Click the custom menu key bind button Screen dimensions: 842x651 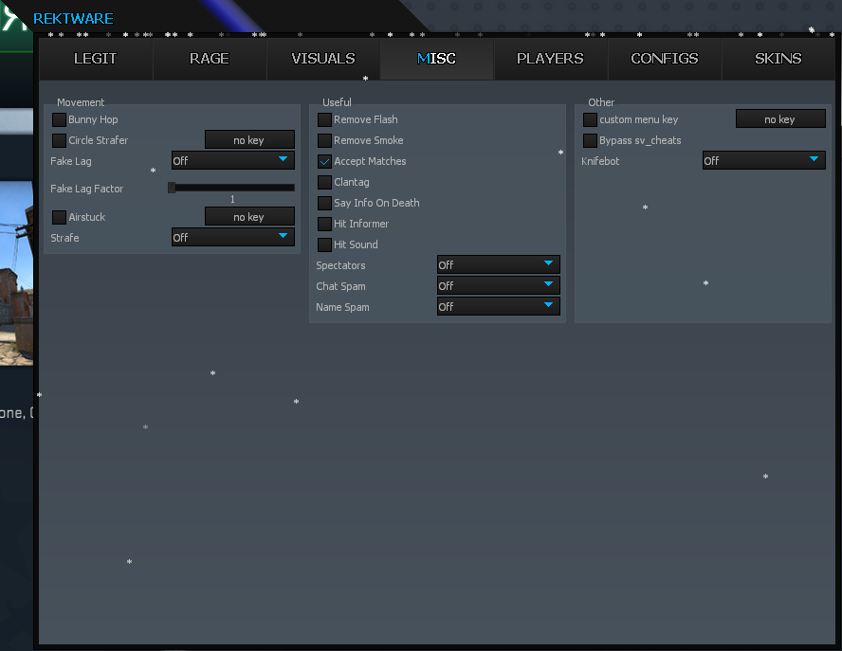(780, 118)
